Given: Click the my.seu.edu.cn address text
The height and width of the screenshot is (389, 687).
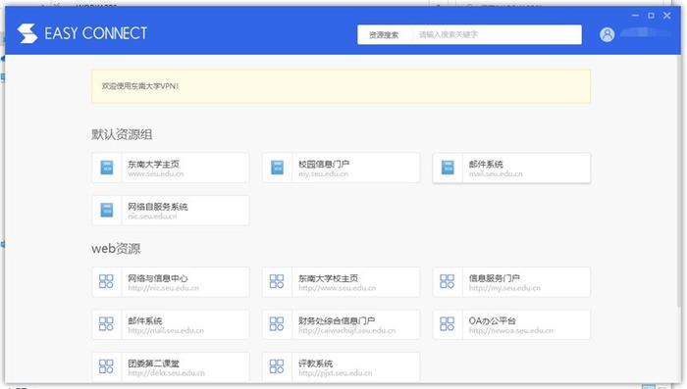Looking at the screenshot, I should coord(323,173).
